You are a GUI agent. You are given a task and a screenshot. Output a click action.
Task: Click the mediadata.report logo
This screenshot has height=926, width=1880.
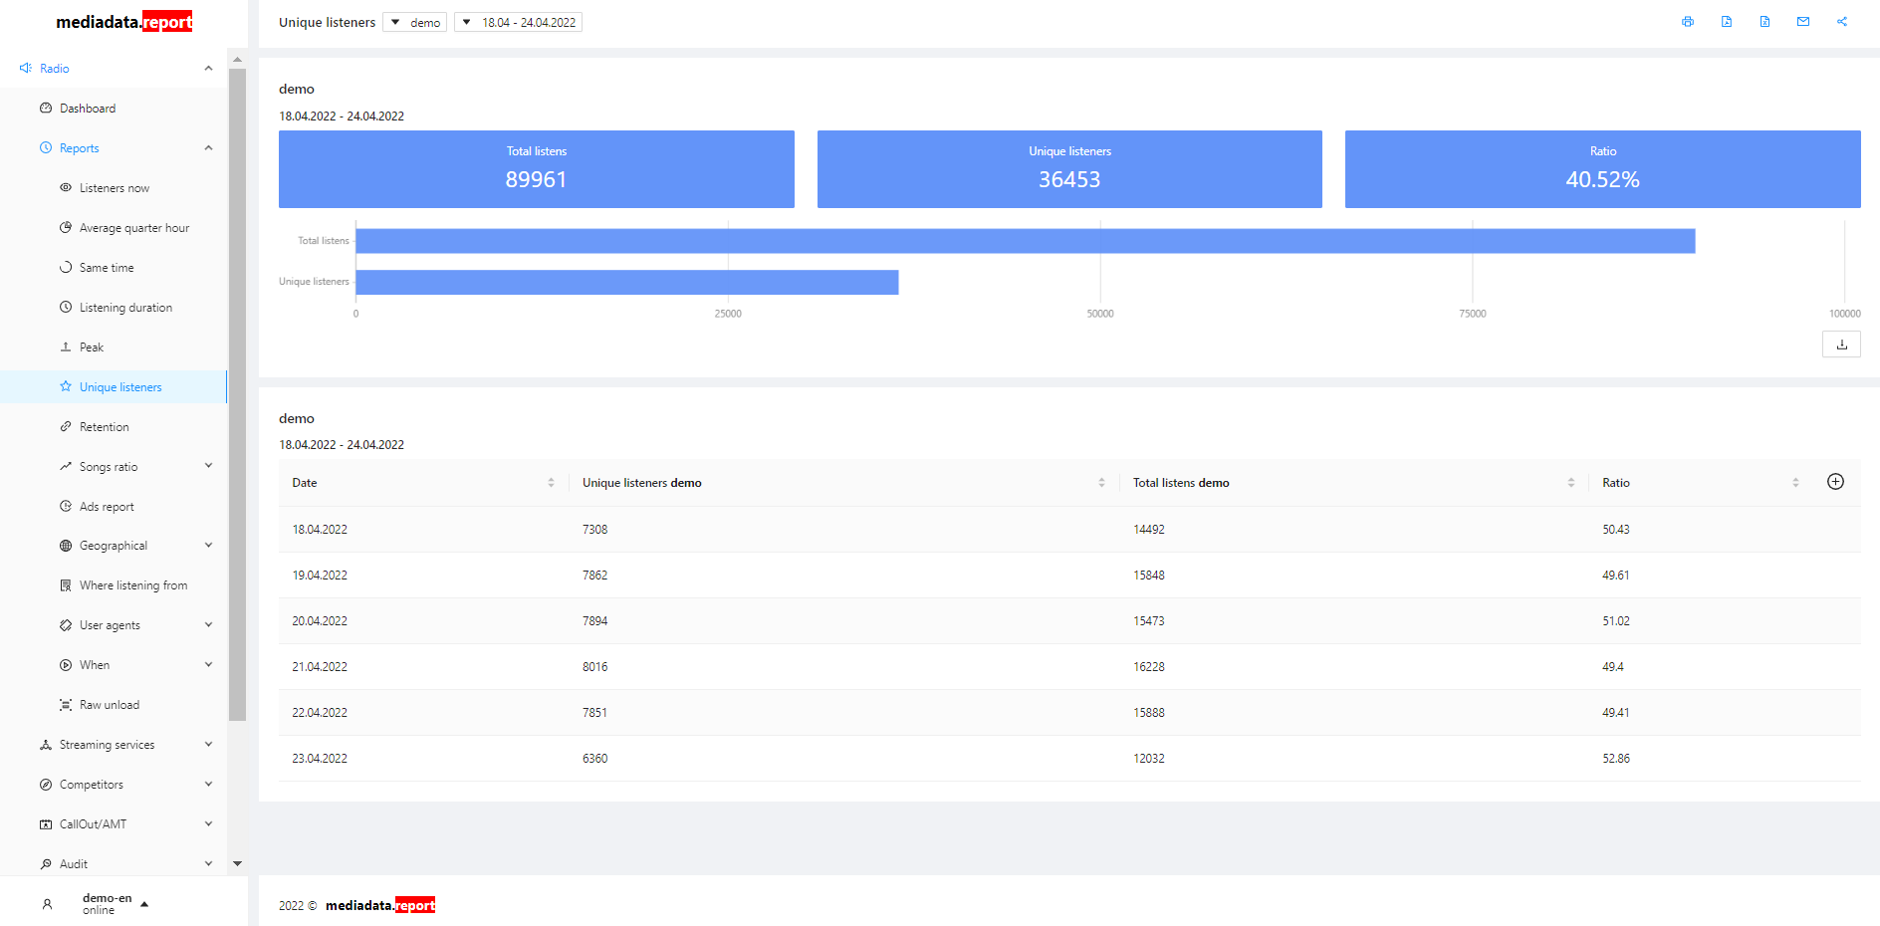pyautogui.click(x=124, y=22)
